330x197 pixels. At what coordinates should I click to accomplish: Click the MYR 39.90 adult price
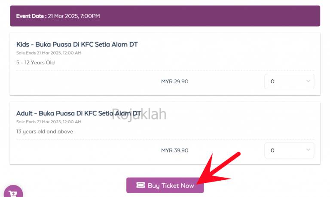tap(175, 150)
